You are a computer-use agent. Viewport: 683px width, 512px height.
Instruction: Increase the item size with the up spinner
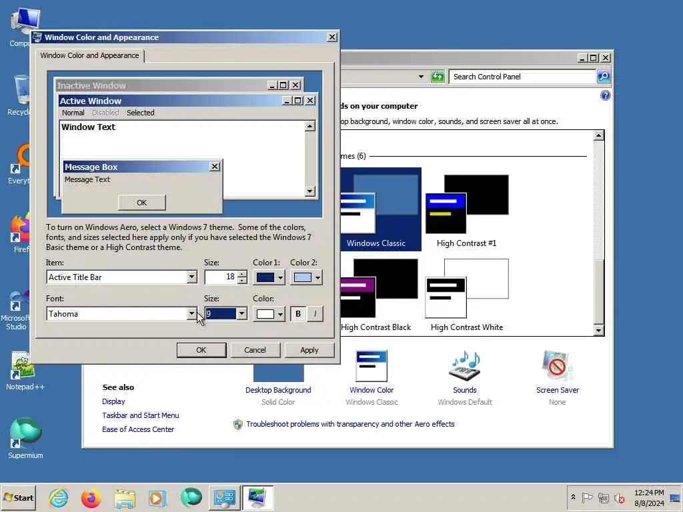242,274
